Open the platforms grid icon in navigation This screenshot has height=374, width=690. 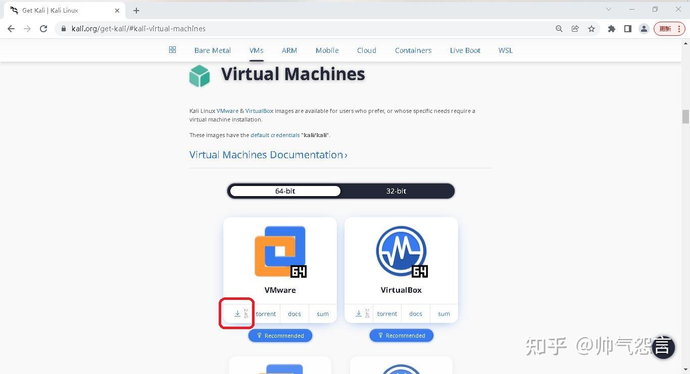172,50
